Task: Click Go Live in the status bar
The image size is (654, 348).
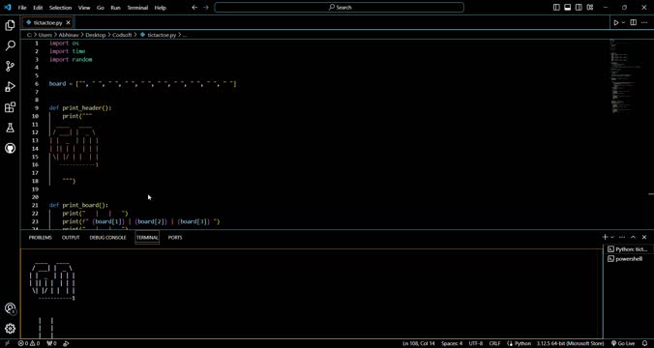Action: click(623, 344)
